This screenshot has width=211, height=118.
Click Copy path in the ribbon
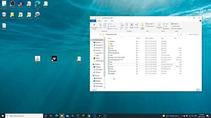point(111,26)
